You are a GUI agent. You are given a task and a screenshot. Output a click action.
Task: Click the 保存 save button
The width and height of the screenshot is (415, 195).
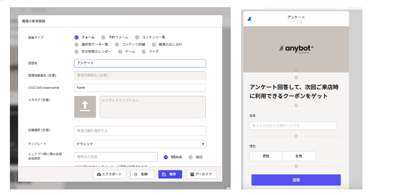170,174
